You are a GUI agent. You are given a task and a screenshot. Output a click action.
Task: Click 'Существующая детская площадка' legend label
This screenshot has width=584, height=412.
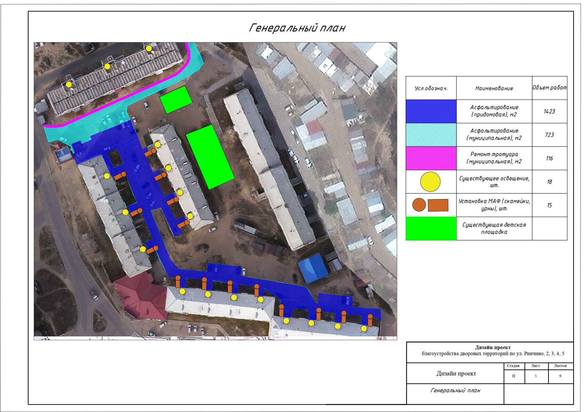(x=494, y=228)
